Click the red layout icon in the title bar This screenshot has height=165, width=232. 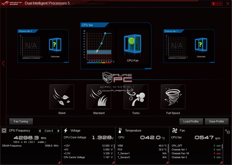click(x=217, y=3)
